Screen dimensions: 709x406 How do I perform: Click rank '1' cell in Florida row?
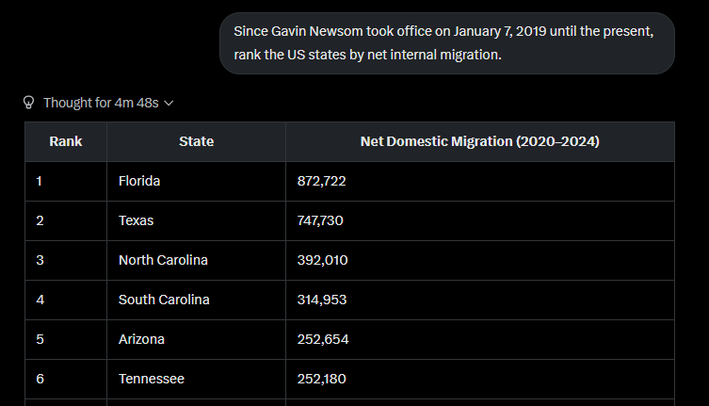(66, 181)
